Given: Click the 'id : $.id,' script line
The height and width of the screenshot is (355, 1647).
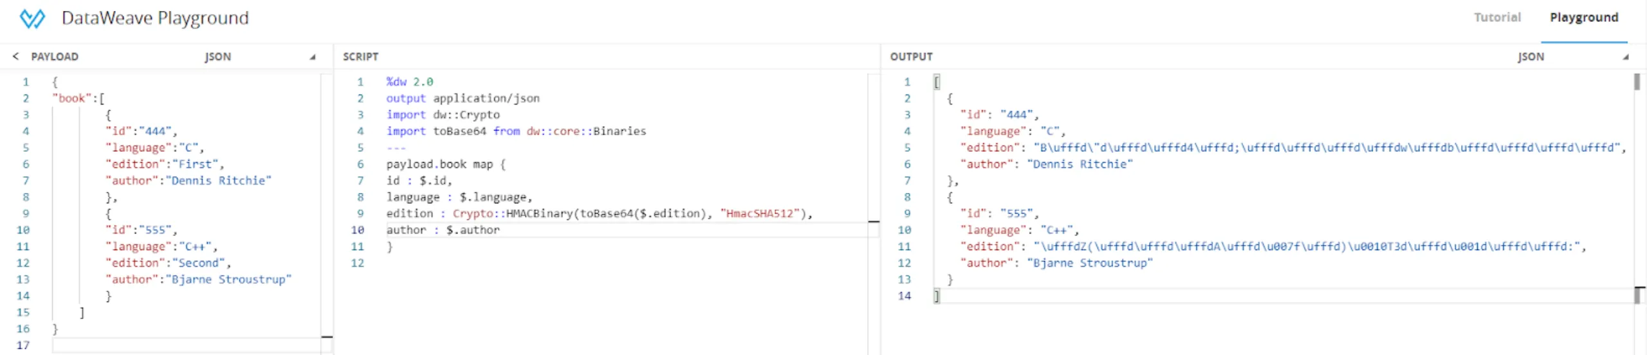Looking at the screenshot, I should coord(419,181).
